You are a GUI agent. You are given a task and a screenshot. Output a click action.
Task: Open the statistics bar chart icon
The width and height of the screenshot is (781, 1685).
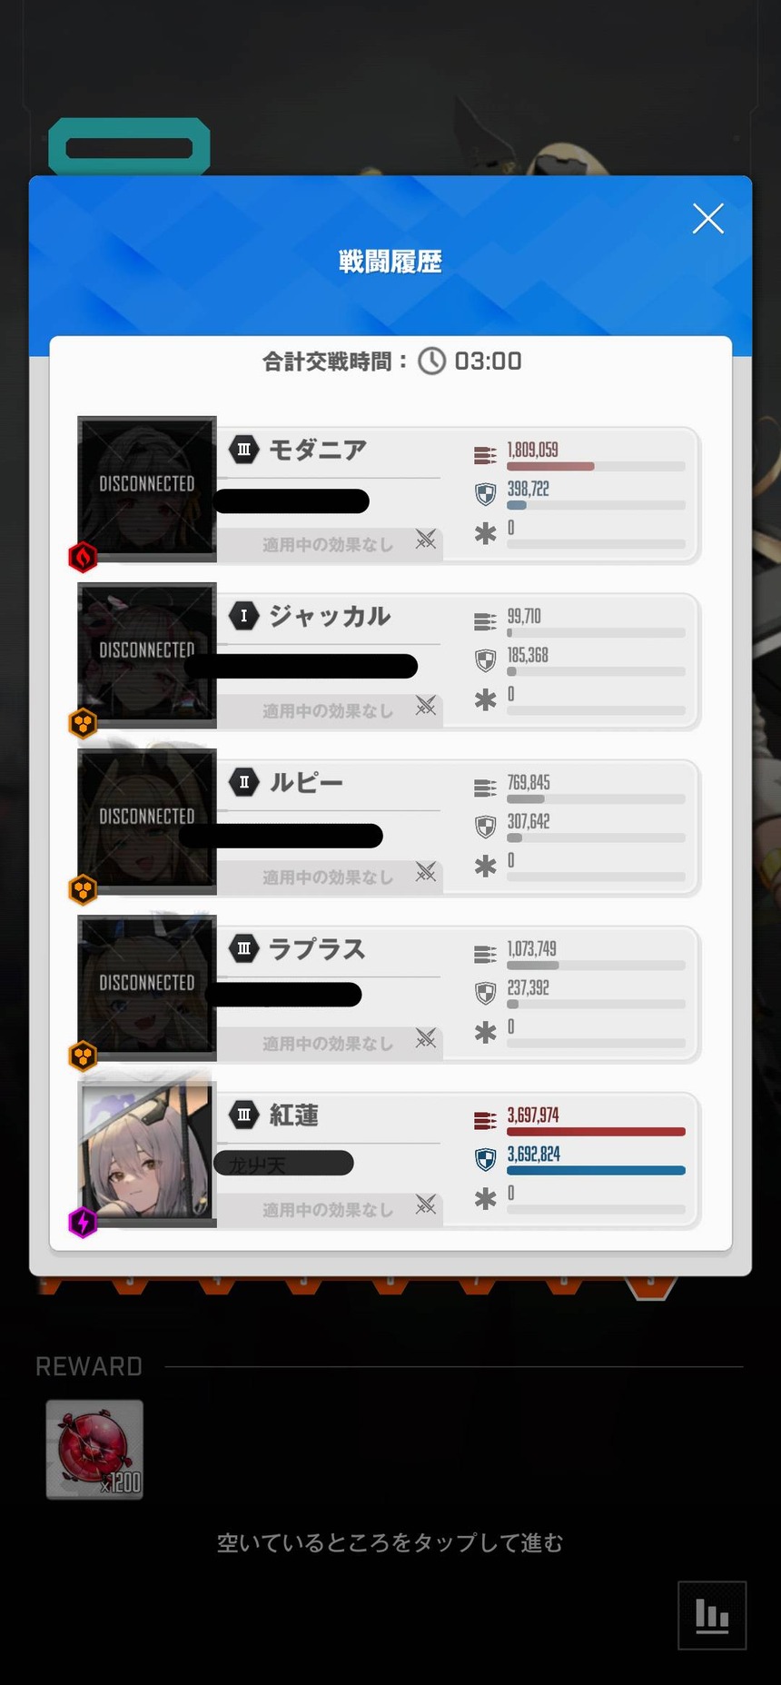(712, 1615)
